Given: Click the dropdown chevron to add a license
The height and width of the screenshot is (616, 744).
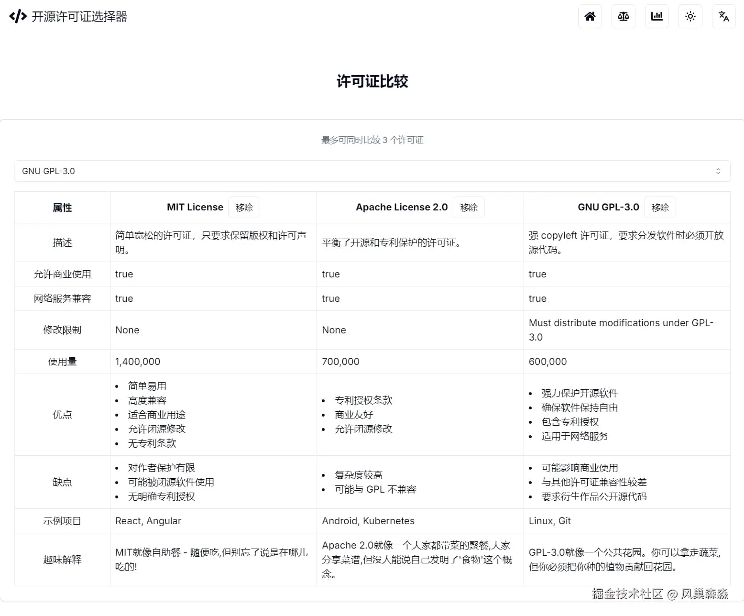Looking at the screenshot, I should click(x=718, y=171).
